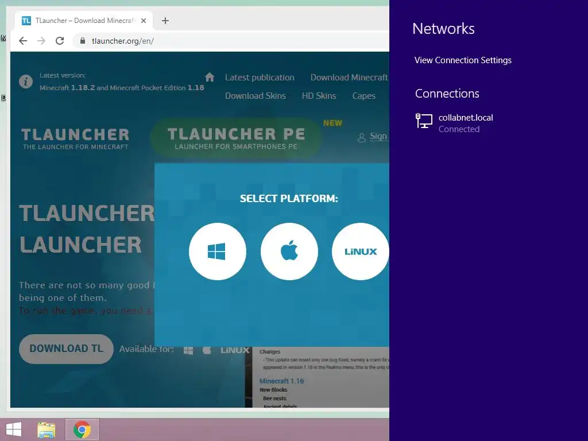
Task: Click the Sign in link
Action: 379,137
